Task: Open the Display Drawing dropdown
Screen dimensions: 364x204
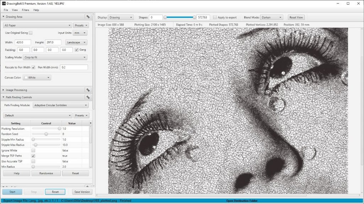Action: 121,17
